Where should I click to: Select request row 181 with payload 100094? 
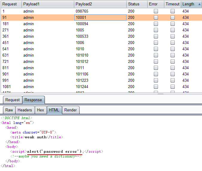tap(82, 24)
